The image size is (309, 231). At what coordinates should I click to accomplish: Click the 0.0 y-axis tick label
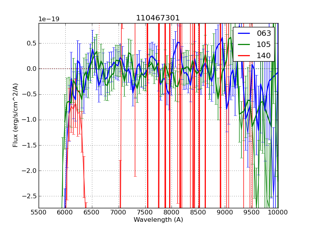pyautogui.click(x=31, y=69)
